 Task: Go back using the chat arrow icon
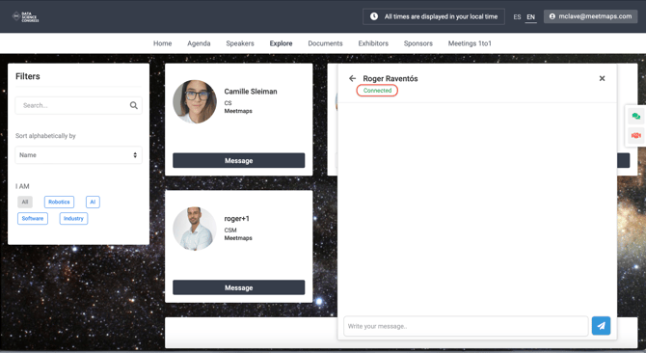[x=352, y=78]
